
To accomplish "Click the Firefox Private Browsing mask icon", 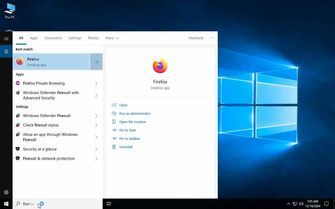I will point(18,83).
